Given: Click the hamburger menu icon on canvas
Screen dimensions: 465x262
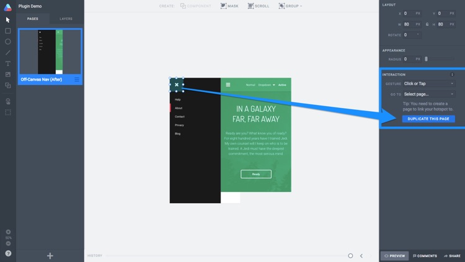Looking at the screenshot, I should [228, 84].
